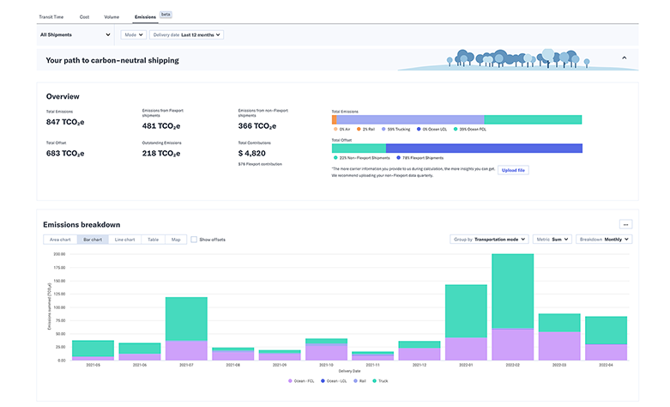Click the Ocean FCL legend dot in Total Emissions
Screen dimensions: 670x407
pos(456,129)
